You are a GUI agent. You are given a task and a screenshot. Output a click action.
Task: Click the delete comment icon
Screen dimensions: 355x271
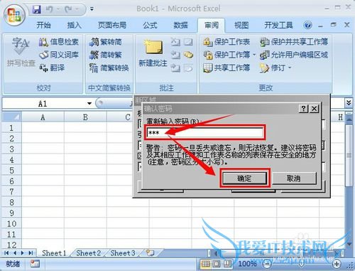(x=175, y=42)
